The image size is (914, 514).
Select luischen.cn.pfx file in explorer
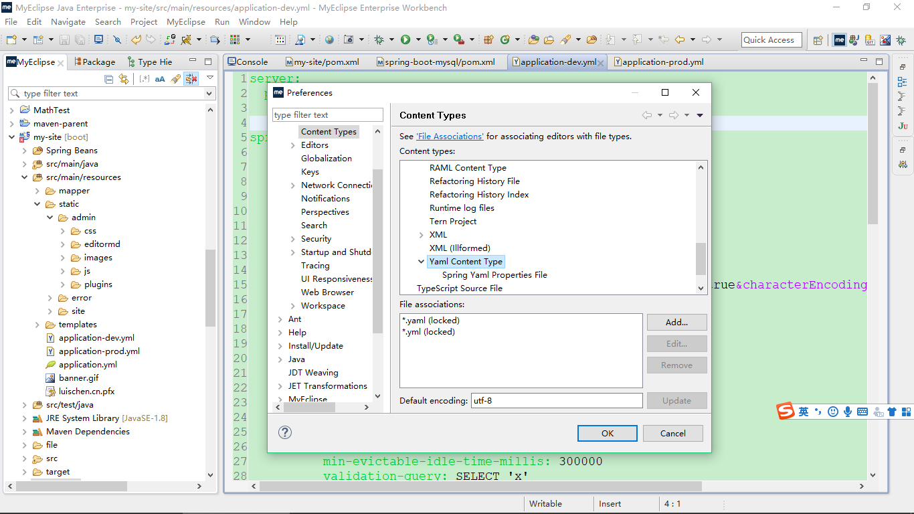coord(86,392)
